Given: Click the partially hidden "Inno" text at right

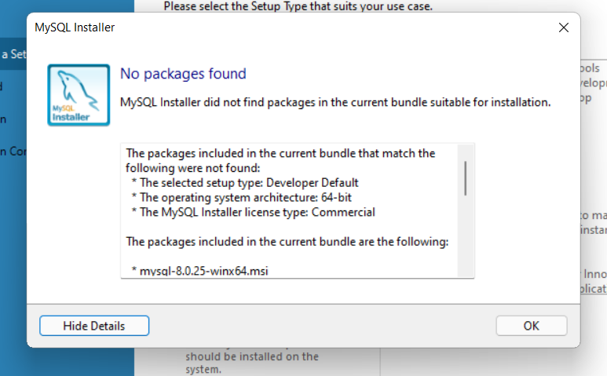Looking at the screenshot, I should coord(594,274).
